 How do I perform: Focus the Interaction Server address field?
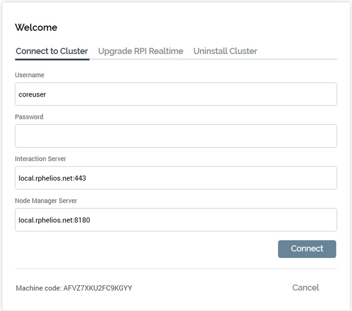point(176,178)
